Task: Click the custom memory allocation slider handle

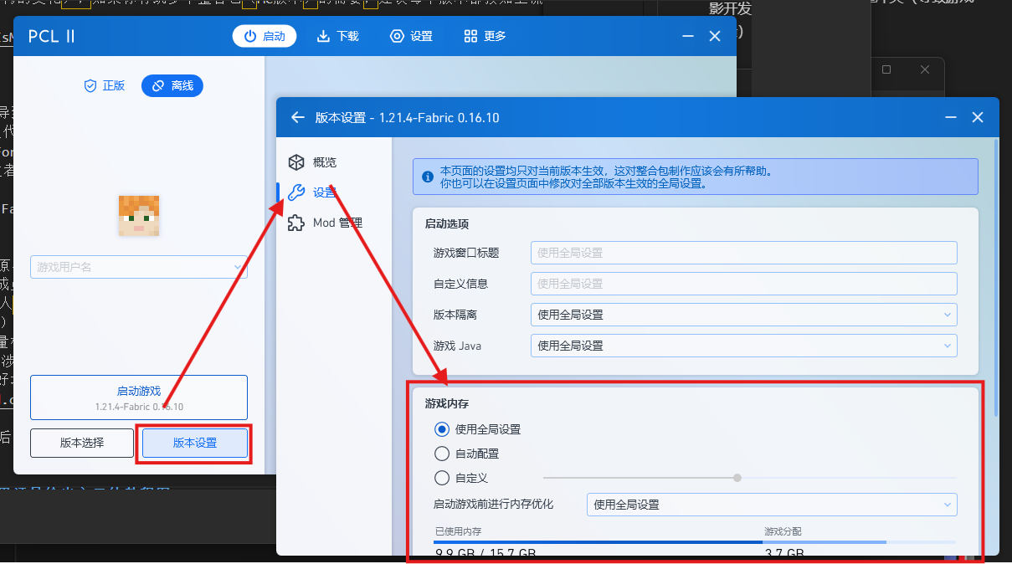Action: coord(737,478)
